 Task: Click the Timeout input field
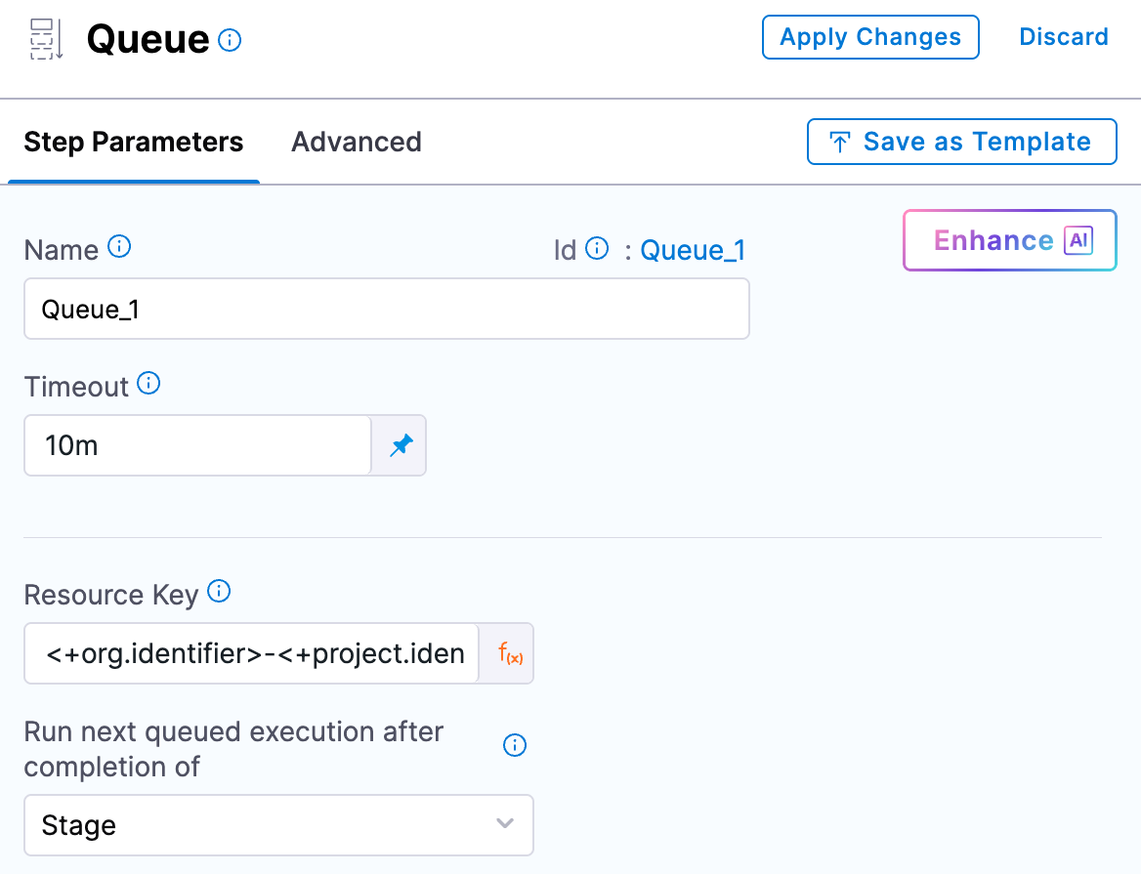click(197, 446)
